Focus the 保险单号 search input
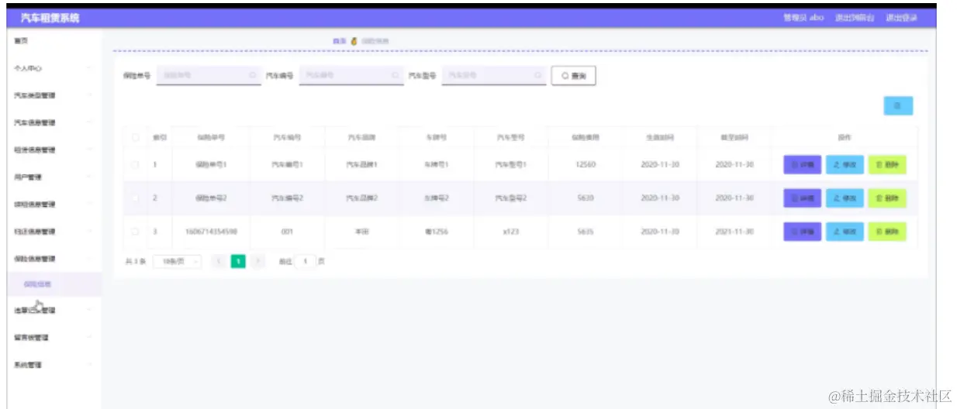957x409 pixels. pyautogui.click(x=209, y=76)
